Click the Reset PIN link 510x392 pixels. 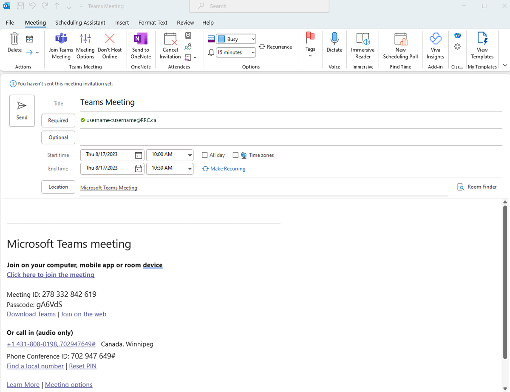[83, 366]
